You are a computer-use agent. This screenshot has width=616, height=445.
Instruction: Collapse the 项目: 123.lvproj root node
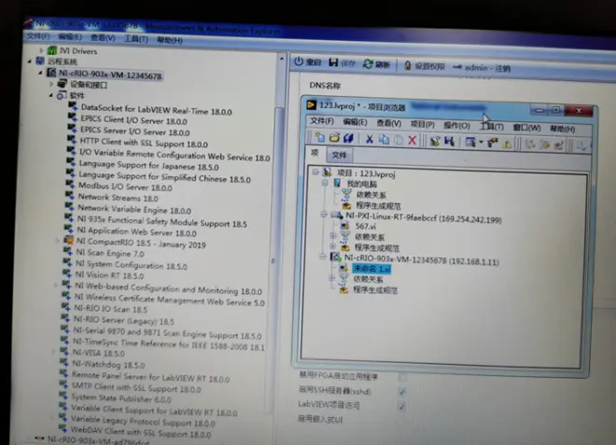pyautogui.click(x=315, y=172)
